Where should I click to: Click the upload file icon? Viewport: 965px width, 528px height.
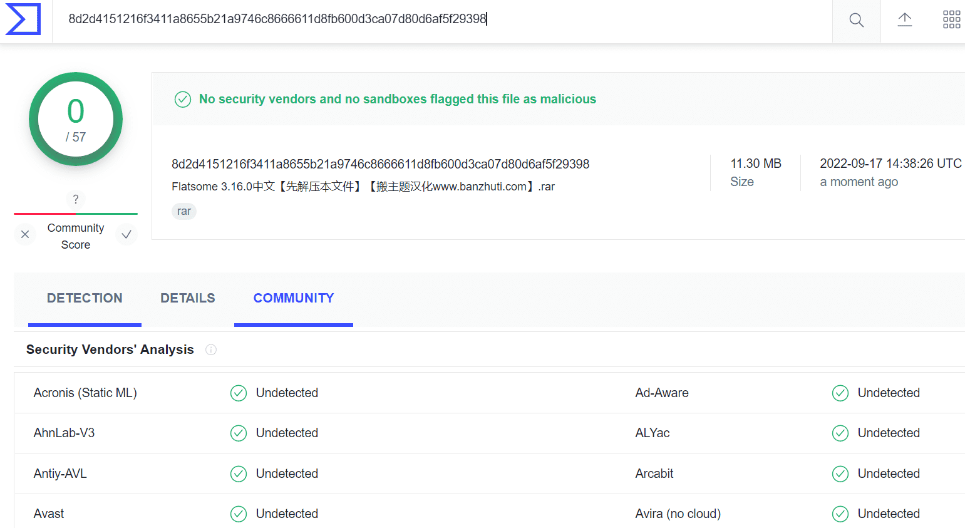tap(904, 20)
